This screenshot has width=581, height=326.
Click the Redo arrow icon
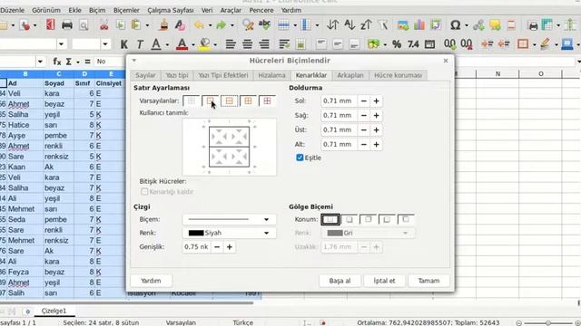point(222,25)
